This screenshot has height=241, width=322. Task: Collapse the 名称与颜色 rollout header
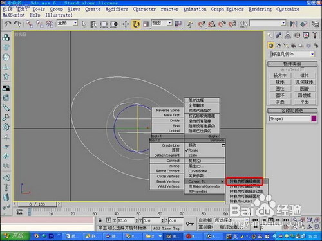click(292, 111)
